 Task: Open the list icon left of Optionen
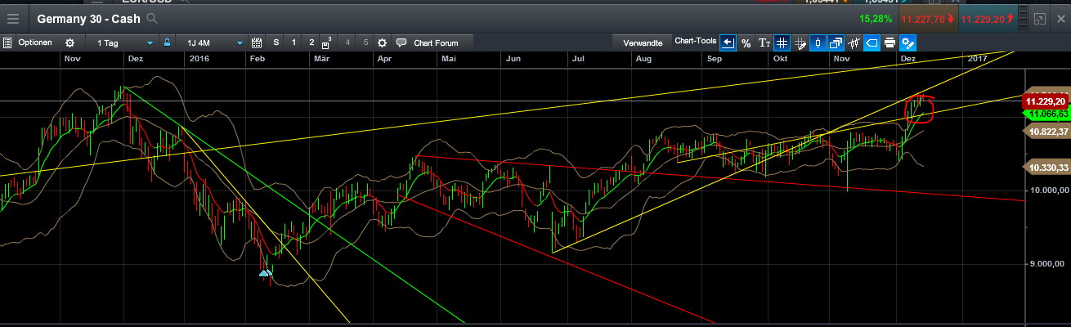click(7, 43)
